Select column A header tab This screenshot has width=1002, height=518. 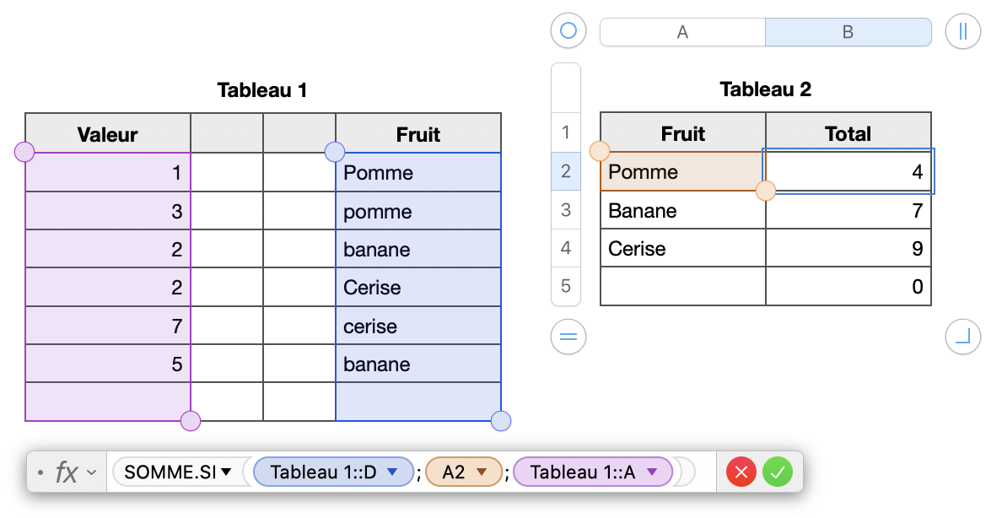(x=682, y=32)
